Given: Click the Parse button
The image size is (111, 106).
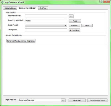Looking at the screenshot, I should (75, 21).
